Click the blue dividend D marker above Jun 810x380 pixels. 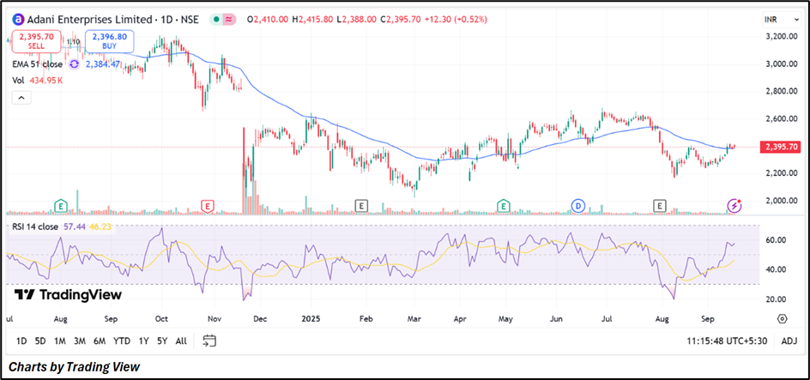coord(577,207)
